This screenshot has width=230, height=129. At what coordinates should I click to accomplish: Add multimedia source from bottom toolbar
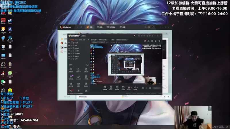(x=123, y=88)
